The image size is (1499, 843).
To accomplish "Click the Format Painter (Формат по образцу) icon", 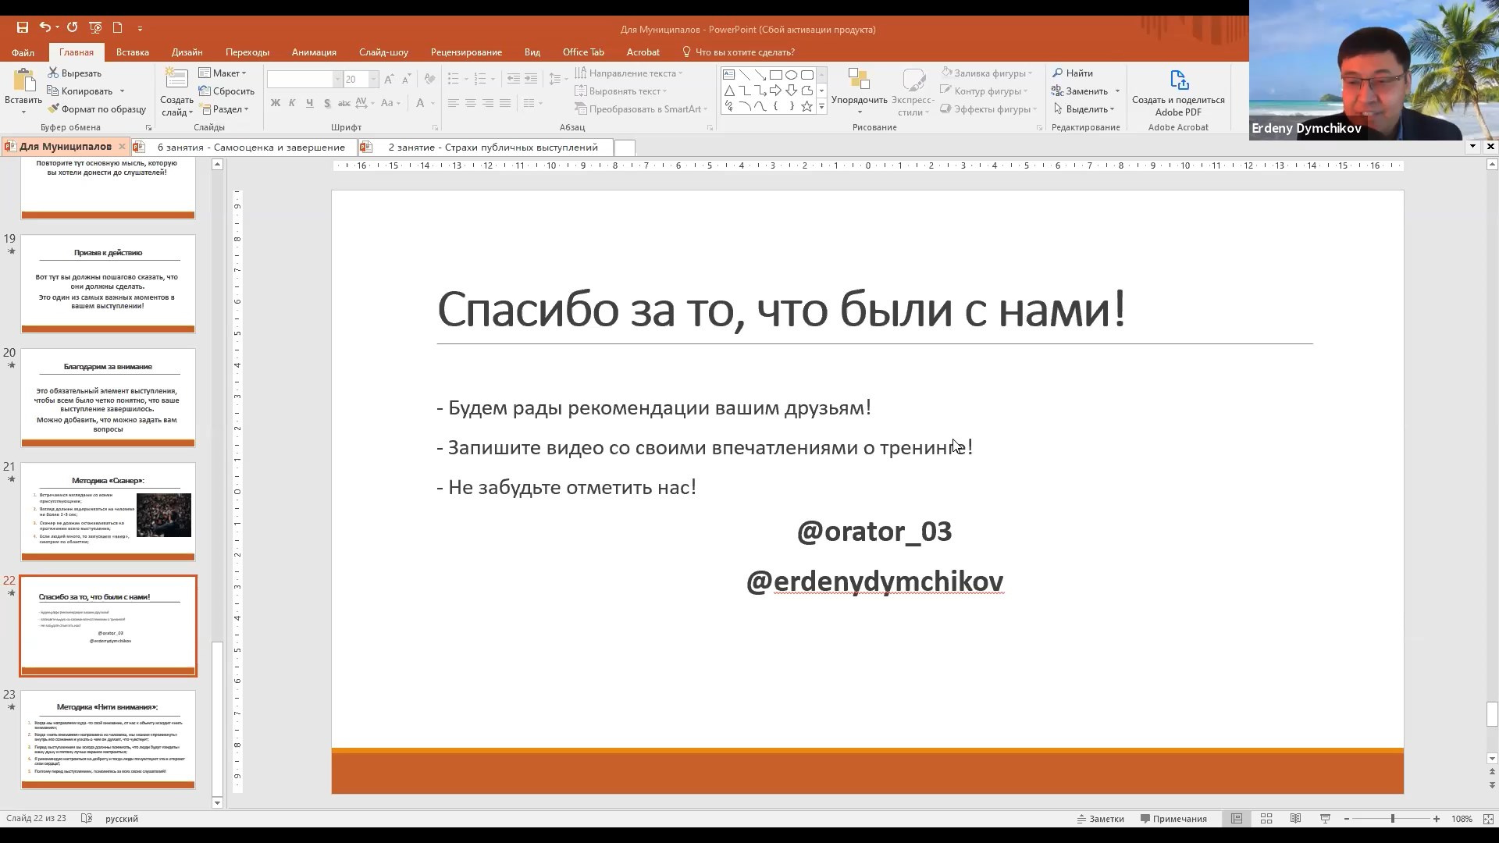I will [54, 109].
